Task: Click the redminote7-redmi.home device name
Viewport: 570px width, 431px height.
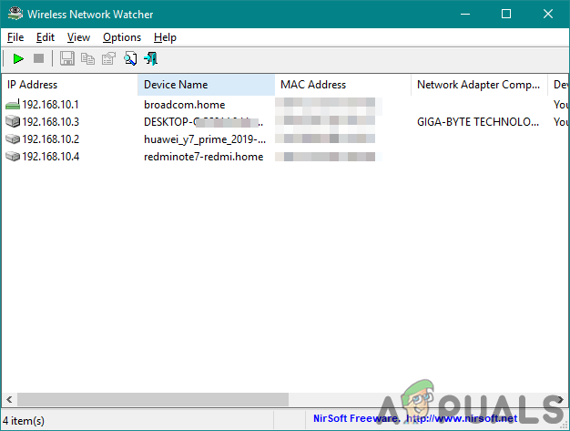Action: [204, 157]
